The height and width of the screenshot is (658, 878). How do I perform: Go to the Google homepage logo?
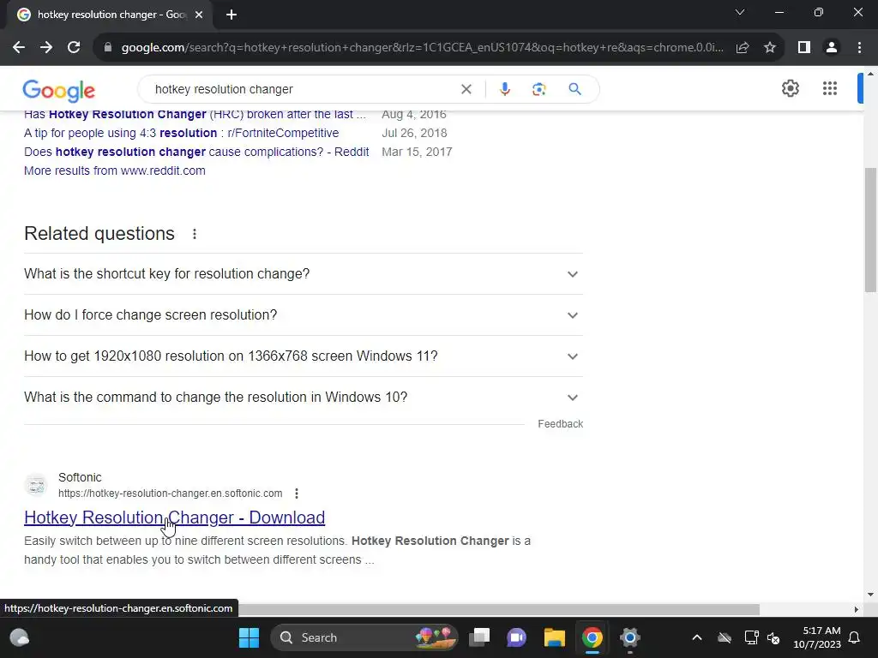(59, 91)
